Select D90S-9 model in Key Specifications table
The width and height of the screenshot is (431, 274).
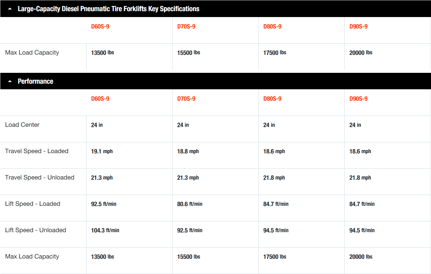(358, 26)
